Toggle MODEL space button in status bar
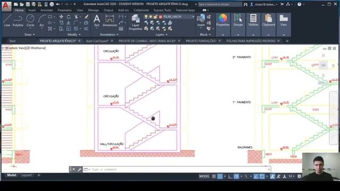This screenshot has height=191, width=340. (204, 176)
